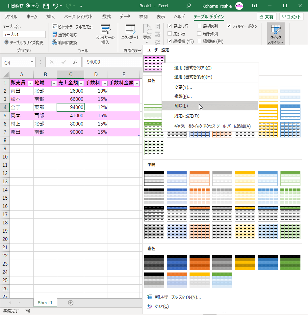Select green dark style in 濃色 section
Viewport: 308px width, 315px height.
click(x=290, y=262)
